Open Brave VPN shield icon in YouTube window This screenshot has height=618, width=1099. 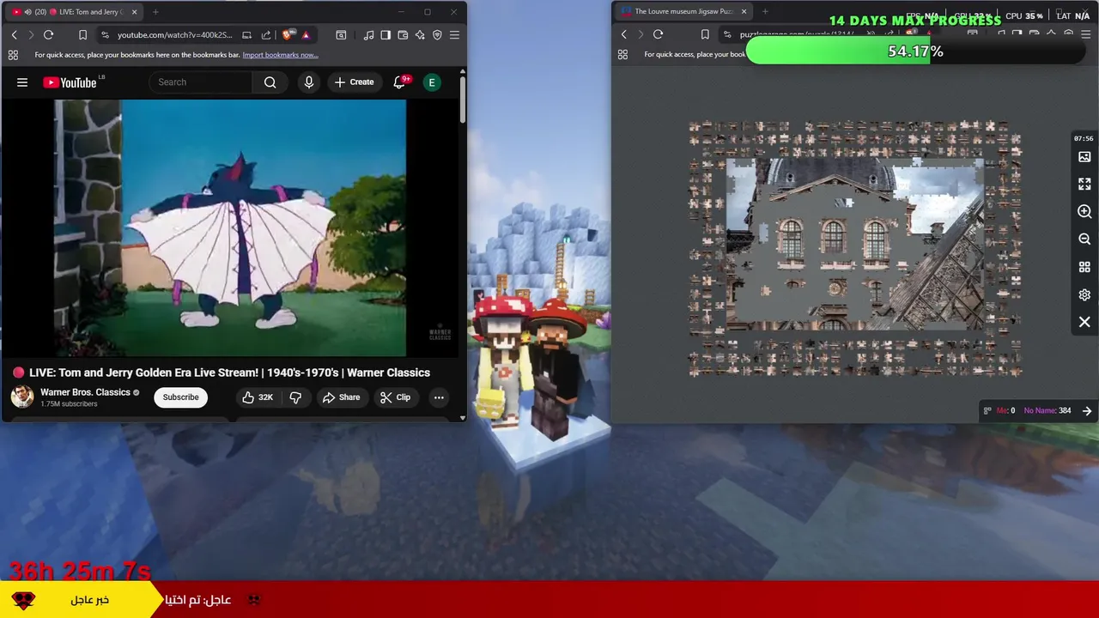pos(437,35)
